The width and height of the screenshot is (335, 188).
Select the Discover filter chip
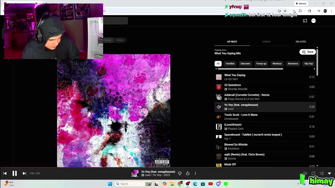[245, 63]
